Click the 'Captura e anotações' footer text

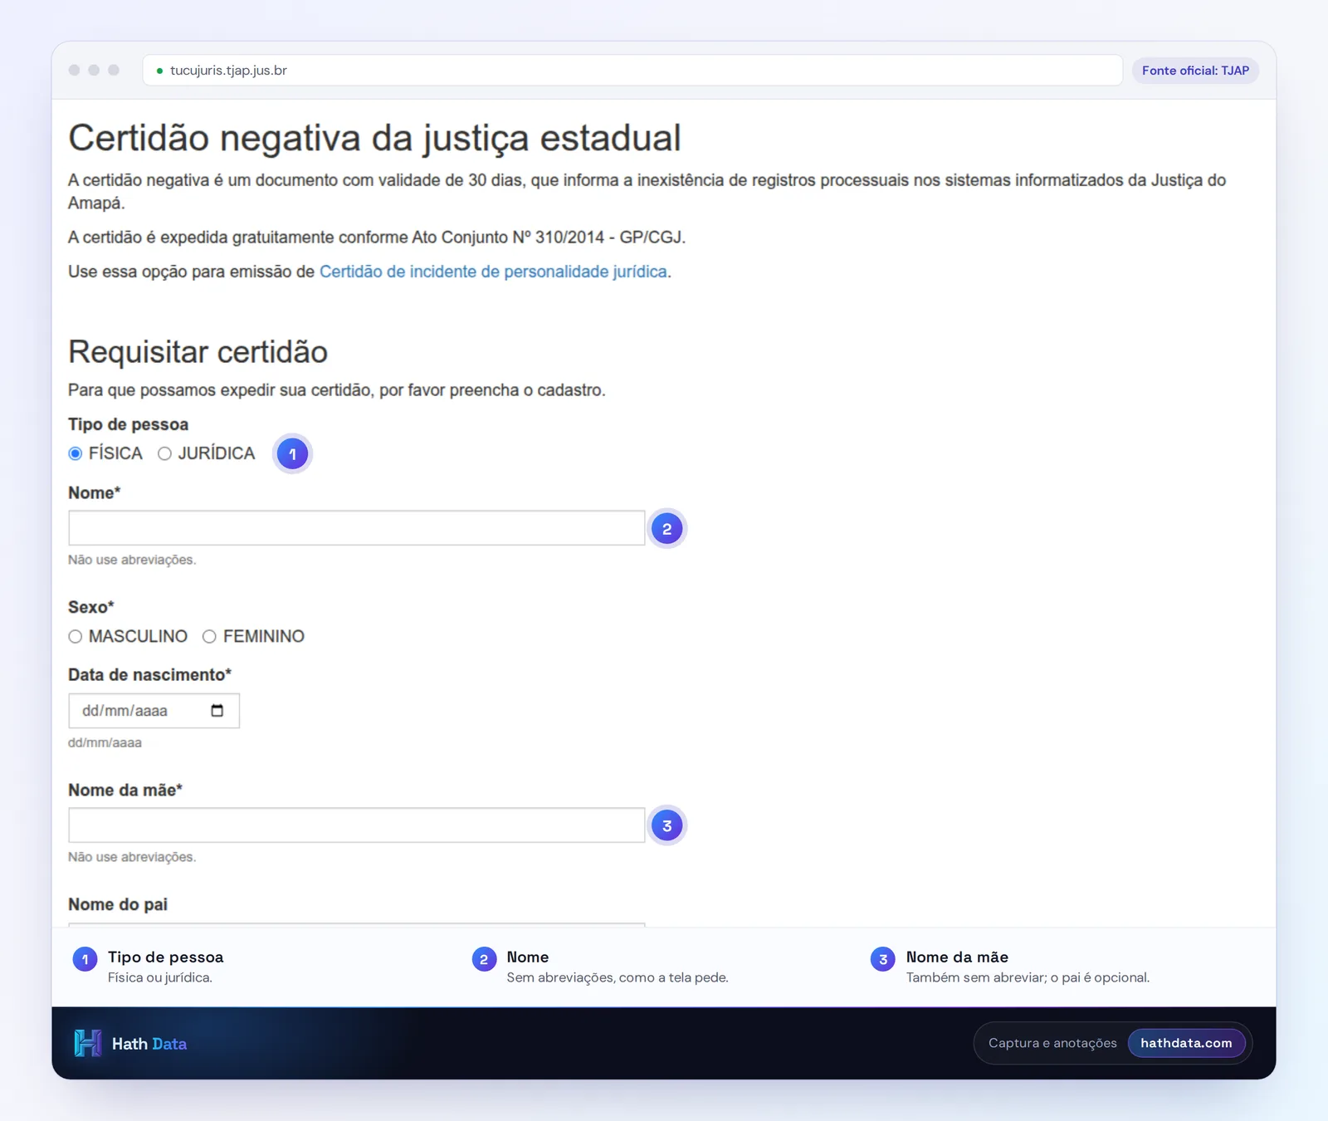(1052, 1043)
